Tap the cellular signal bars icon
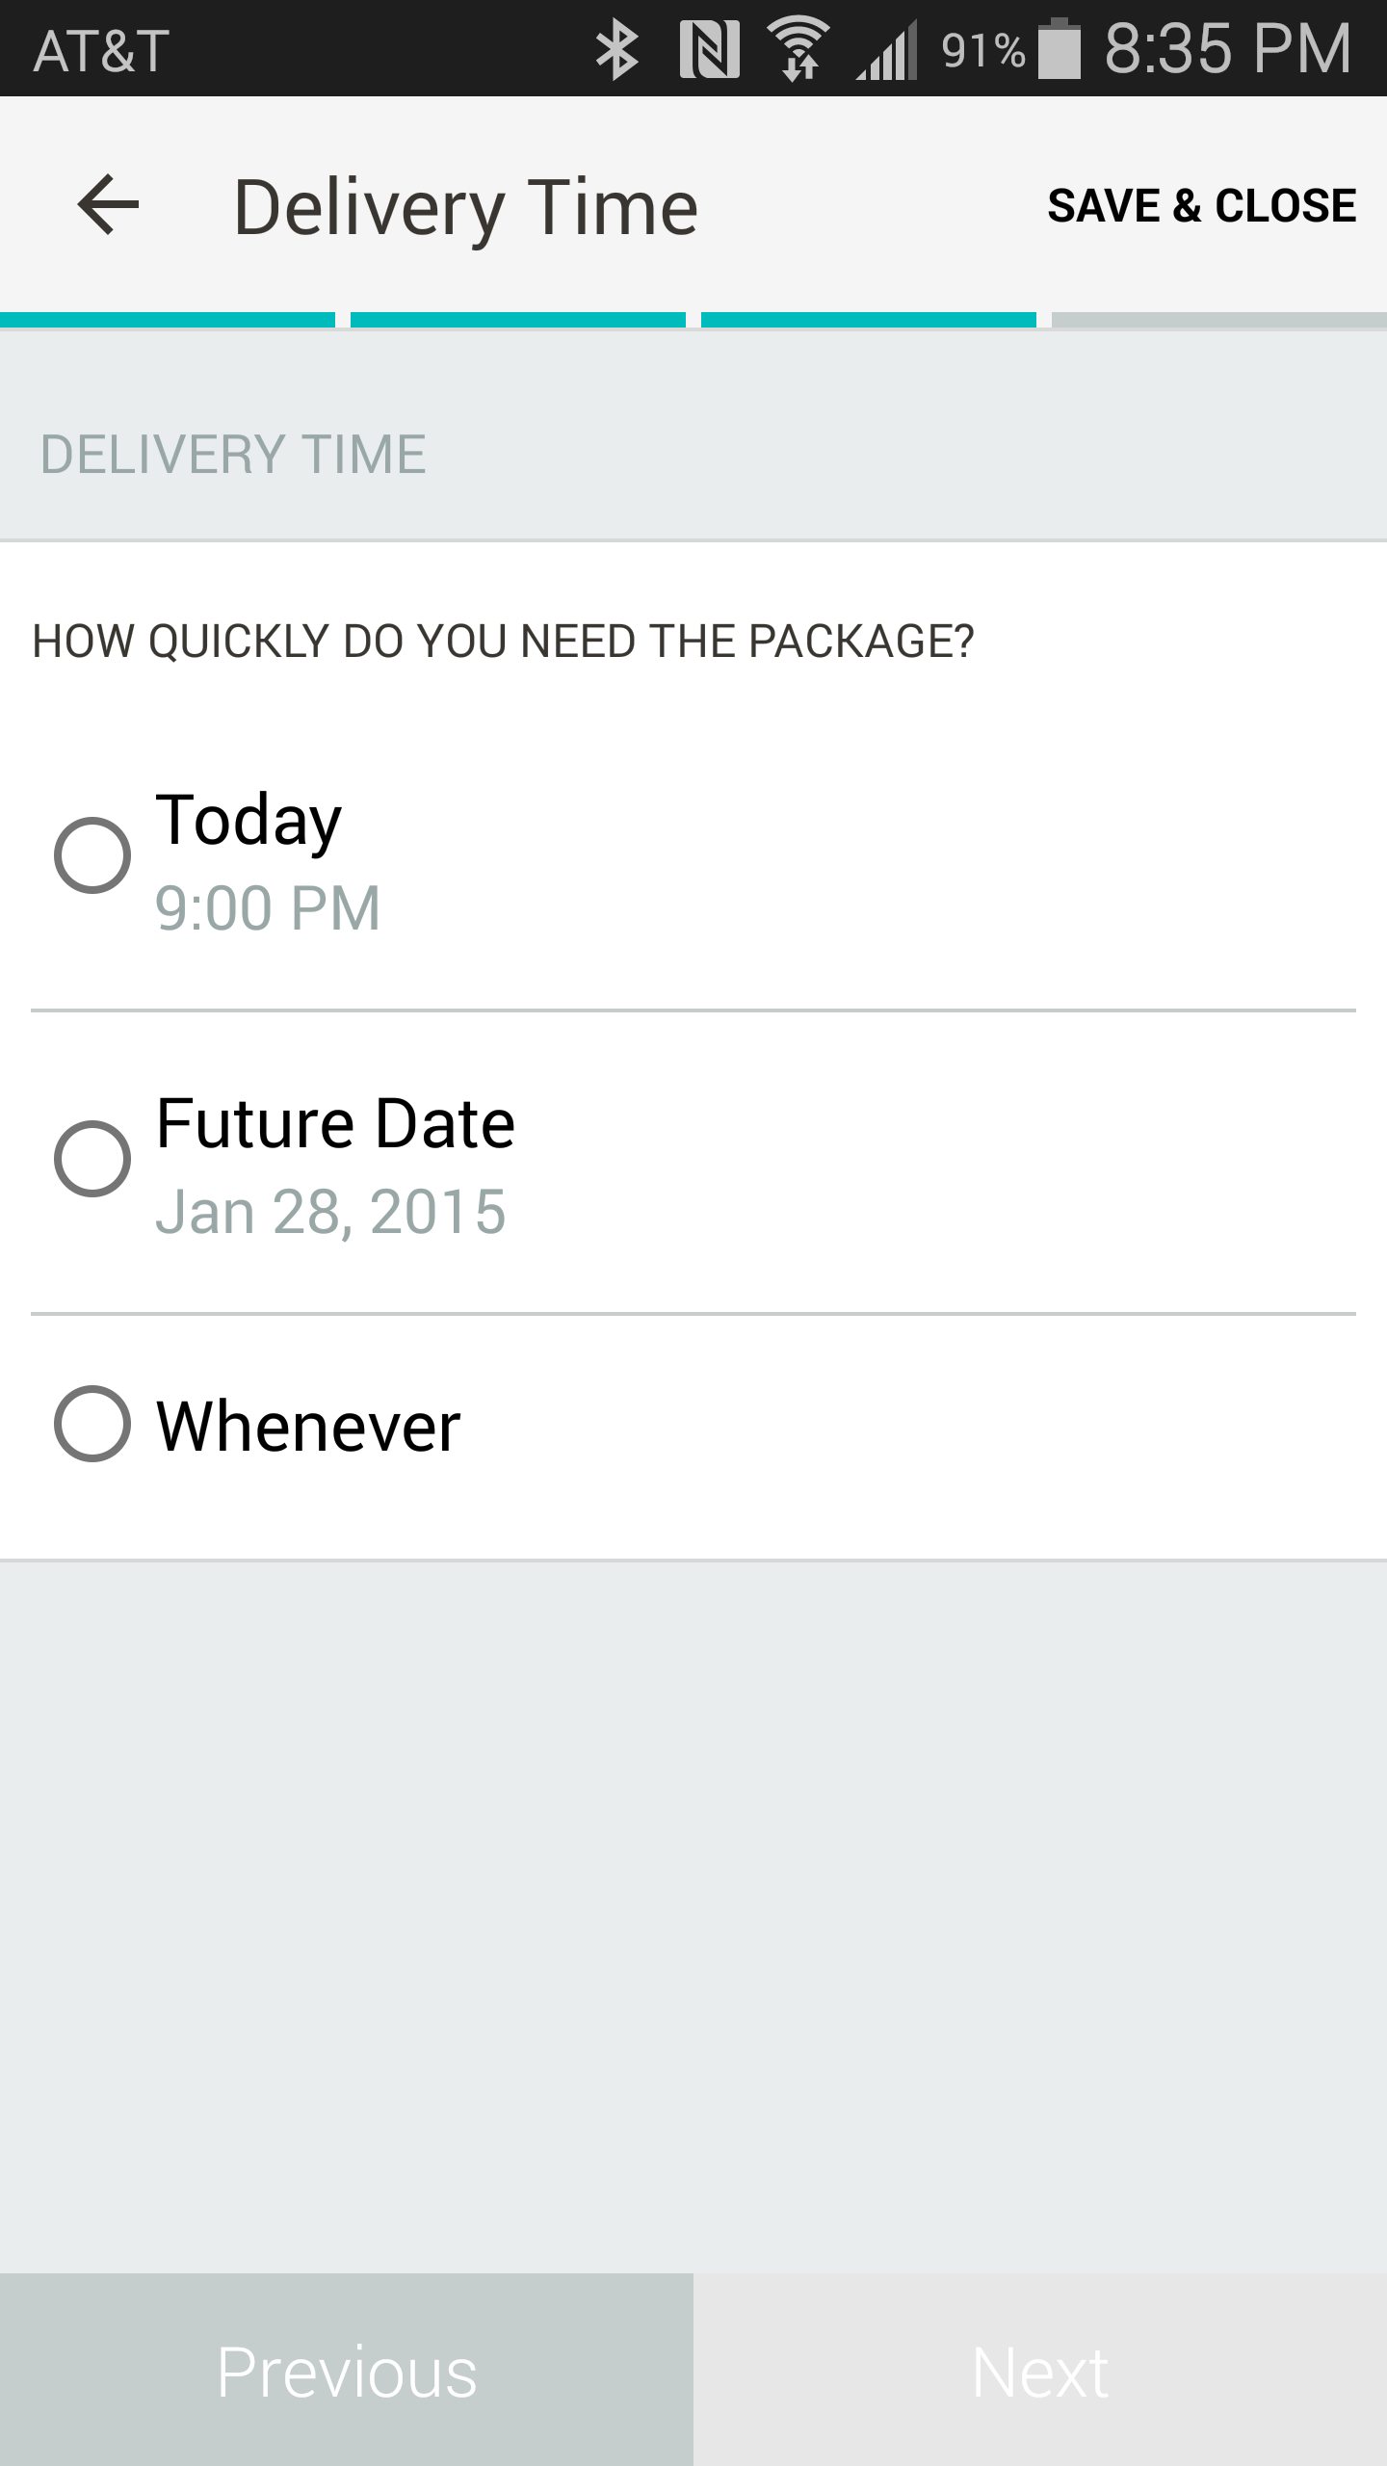Viewport: 1387px width, 2466px height. 887,52
